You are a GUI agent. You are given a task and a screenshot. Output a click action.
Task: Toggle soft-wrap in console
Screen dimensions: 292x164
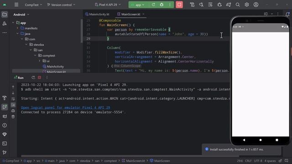pyautogui.click(x=13, y=99)
